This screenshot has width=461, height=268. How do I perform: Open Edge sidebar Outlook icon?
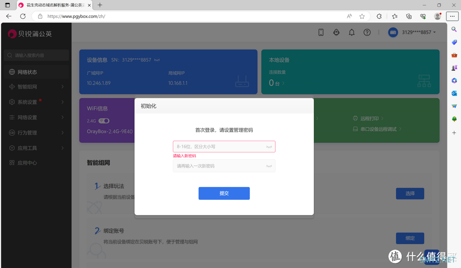click(x=454, y=93)
